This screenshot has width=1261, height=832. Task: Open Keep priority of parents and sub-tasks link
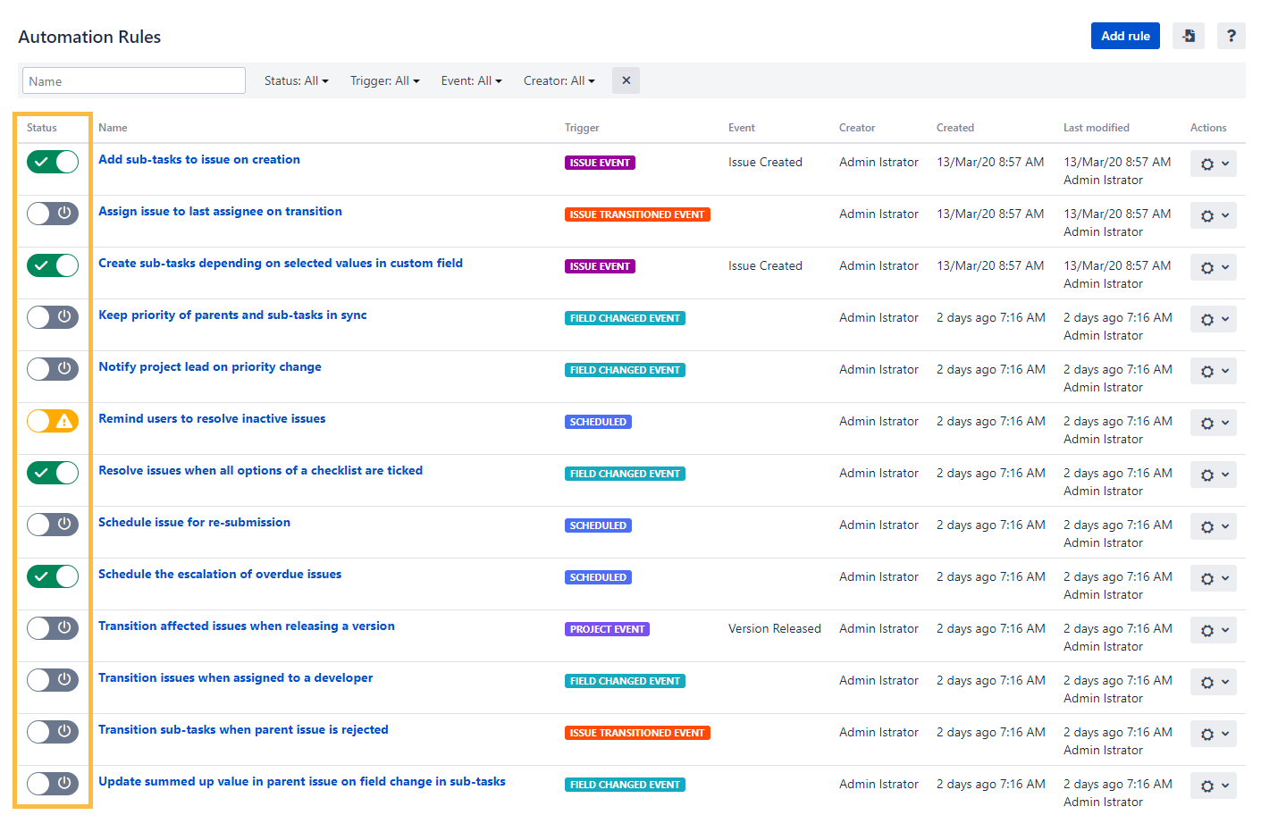coord(232,315)
